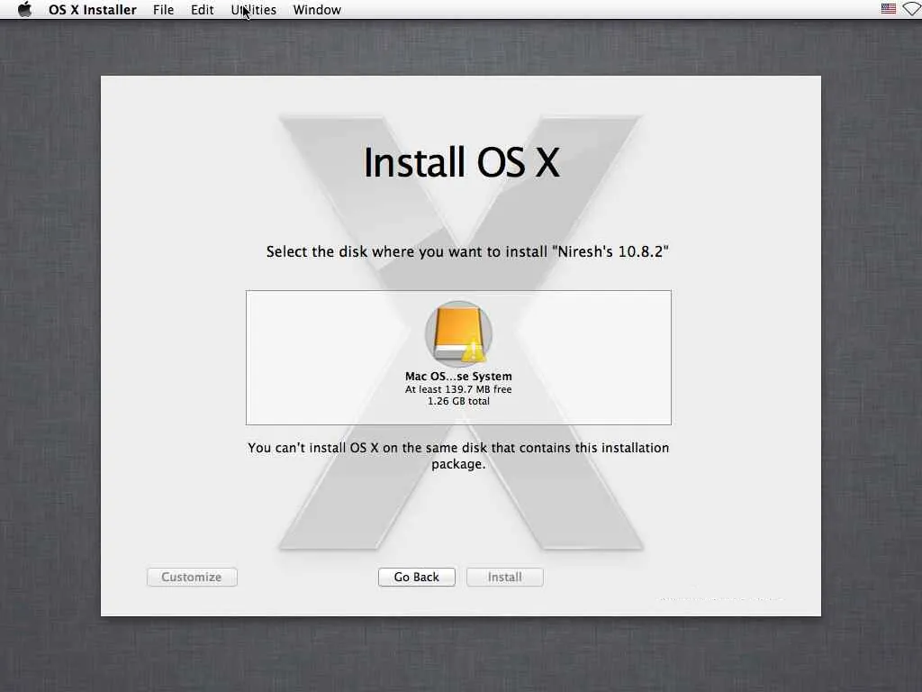Viewport: 922px width, 692px height.
Task: Select the orange Mac OS X Base System disk icon
Action: click(458, 333)
